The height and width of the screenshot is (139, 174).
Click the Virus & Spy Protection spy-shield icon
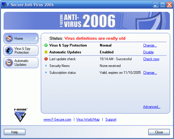coord(9,51)
